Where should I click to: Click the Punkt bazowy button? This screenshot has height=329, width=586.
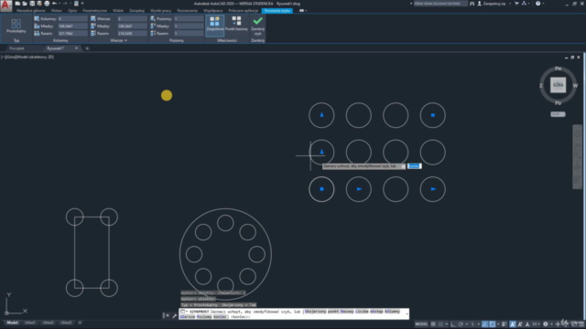point(236,24)
